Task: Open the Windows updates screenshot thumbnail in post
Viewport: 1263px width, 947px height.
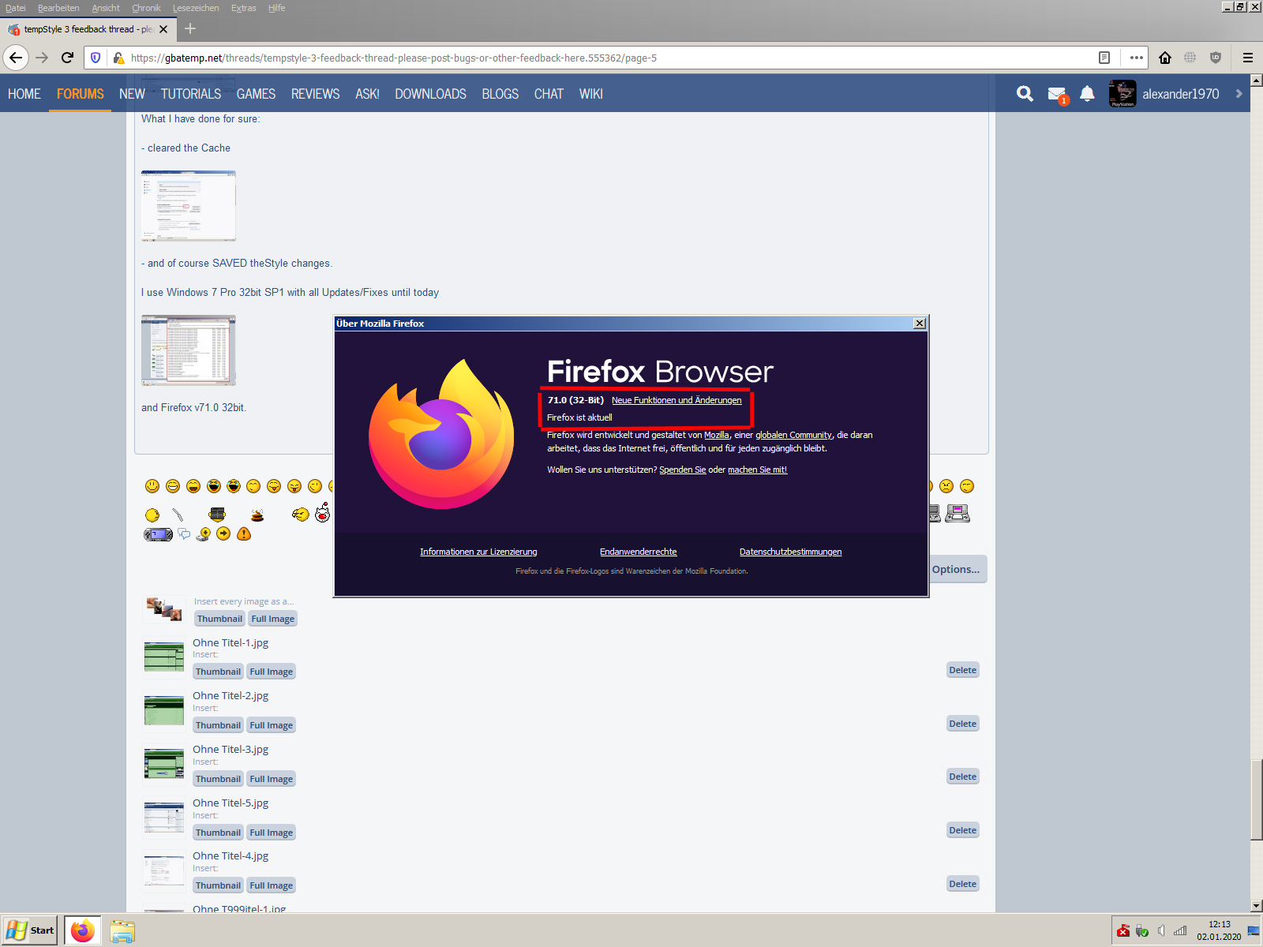Action: pos(189,350)
